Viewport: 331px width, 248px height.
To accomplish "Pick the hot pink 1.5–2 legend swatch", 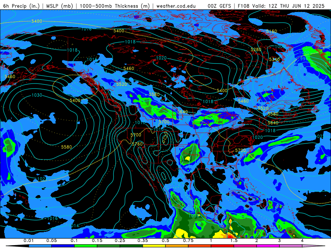I will (x=245, y=246).
